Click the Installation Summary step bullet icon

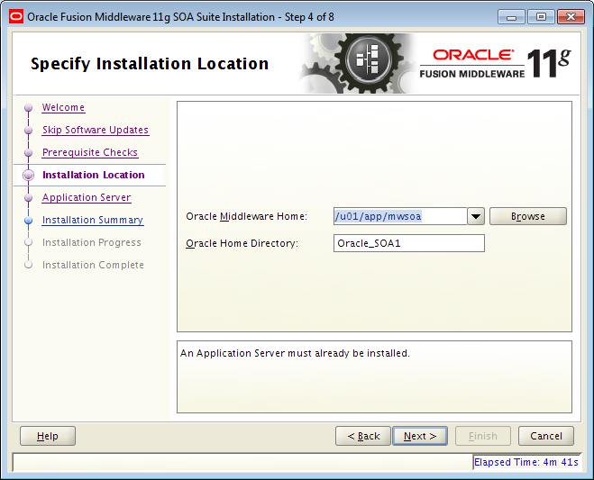coord(29,221)
